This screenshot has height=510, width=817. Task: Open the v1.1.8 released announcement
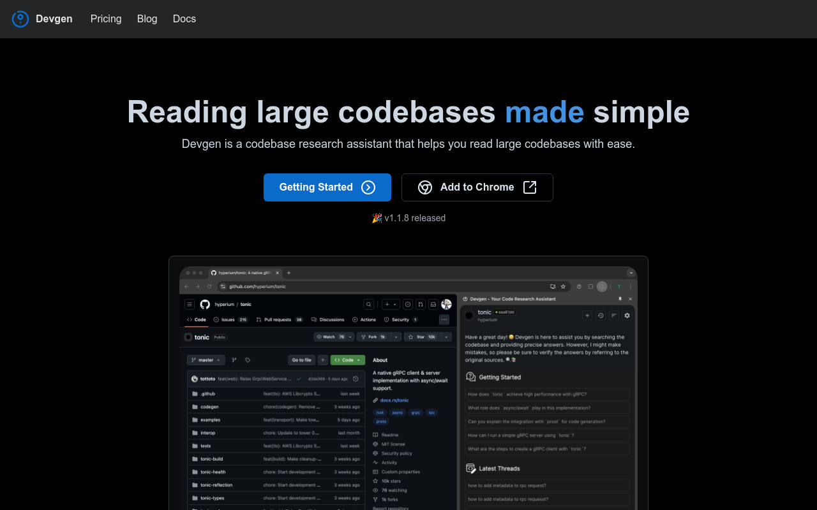(x=408, y=218)
